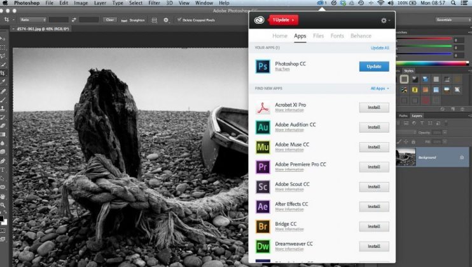Open the Essentials workspace dropdown
The image size is (472, 267).
pyautogui.click(x=453, y=20)
